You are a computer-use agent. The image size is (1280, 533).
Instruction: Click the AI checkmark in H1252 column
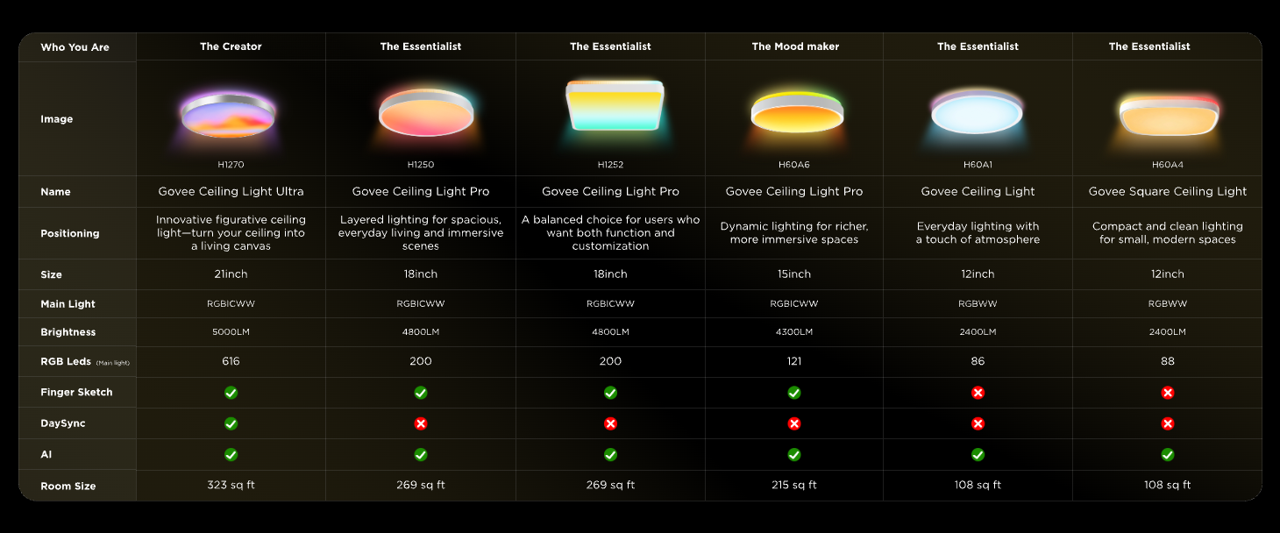pyautogui.click(x=610, y=455)
